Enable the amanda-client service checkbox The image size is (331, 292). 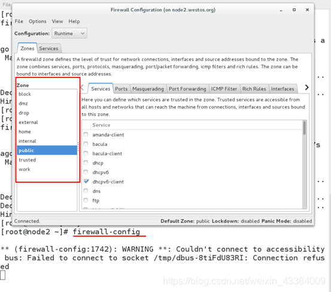tap(86, 134)
